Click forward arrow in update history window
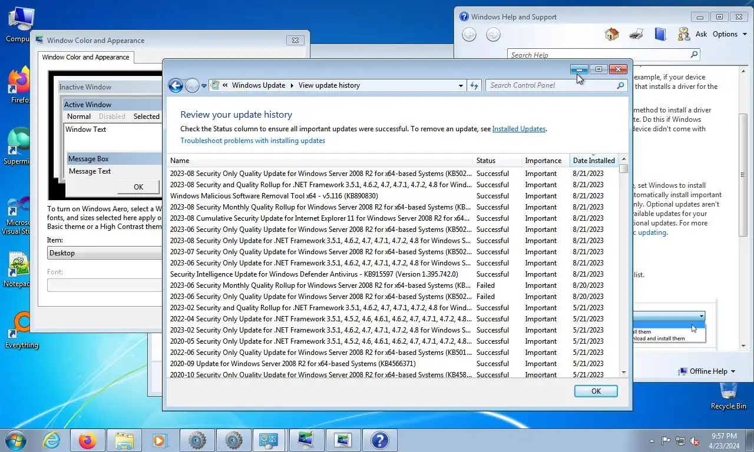The height and width of the screenshot is (452, 754). (192, 85)
